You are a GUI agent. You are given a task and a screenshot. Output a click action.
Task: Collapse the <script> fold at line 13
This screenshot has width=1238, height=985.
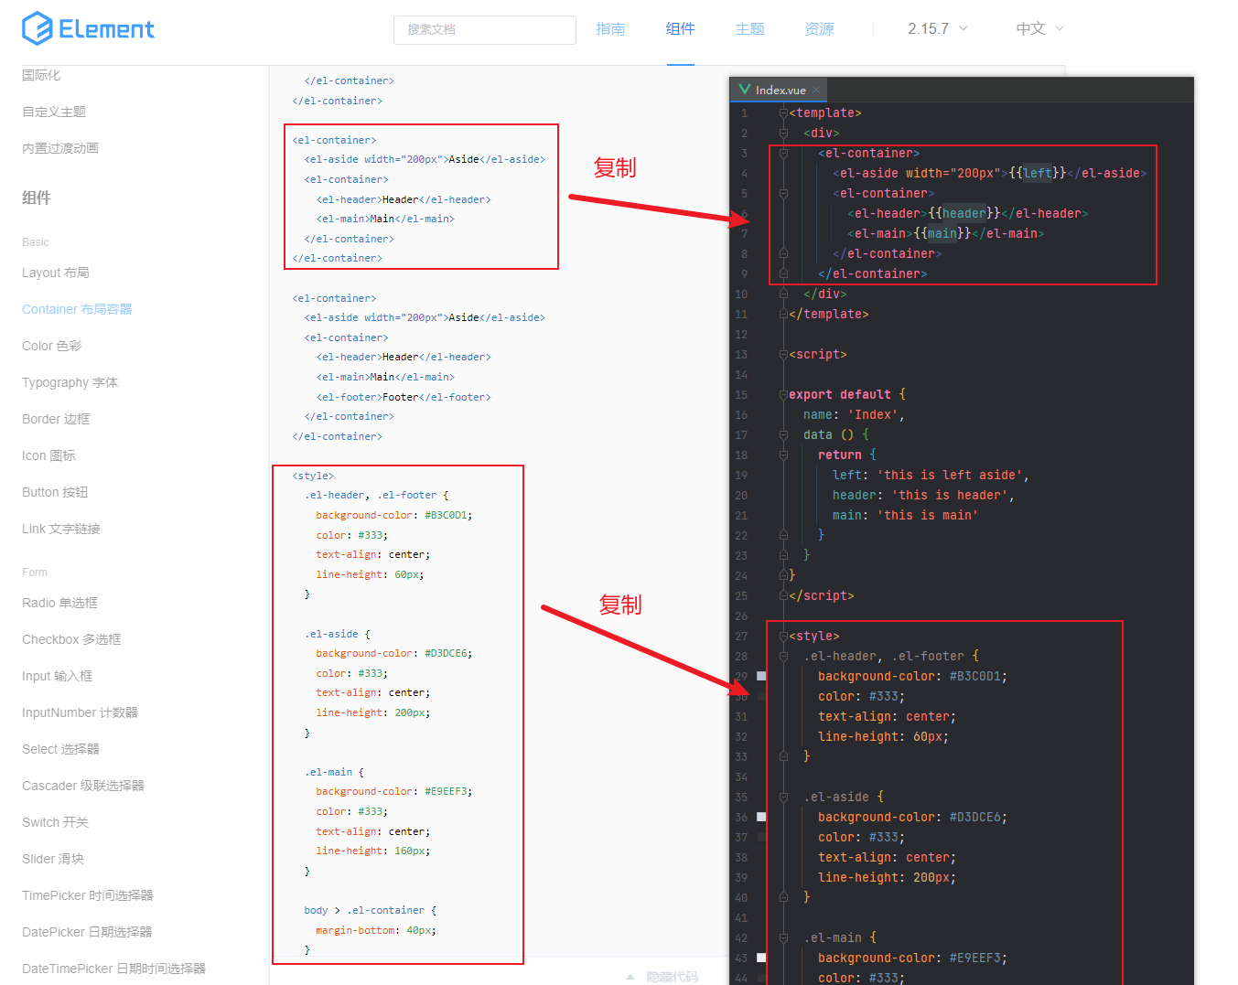pyautogui.click(x=783, y=354)
